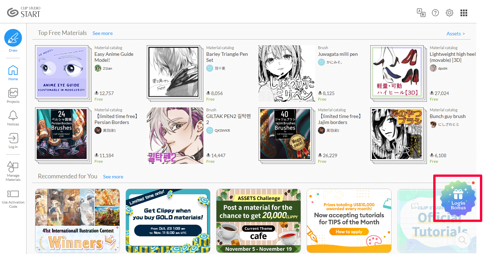The height and width of the screenshot is (254, 487).
Task: Click See more beside Recommended for You
Action: click(113, 177)
